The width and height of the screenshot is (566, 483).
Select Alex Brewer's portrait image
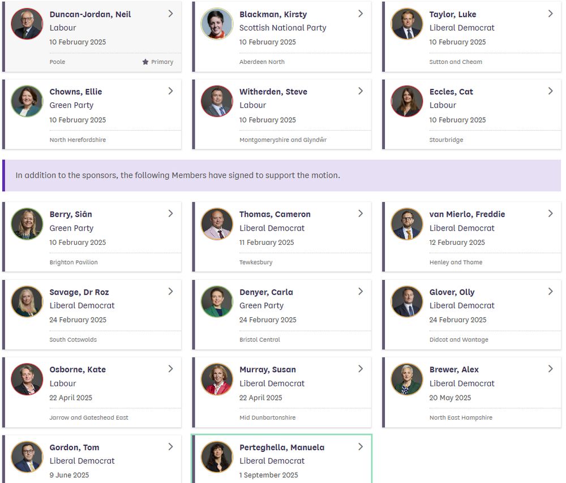point(407,379)
